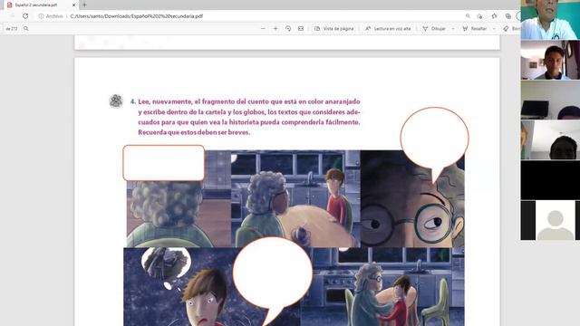Screen dimensions: 580x326
Task: Reload the PDF page
Action: click(x=25, y=16)
